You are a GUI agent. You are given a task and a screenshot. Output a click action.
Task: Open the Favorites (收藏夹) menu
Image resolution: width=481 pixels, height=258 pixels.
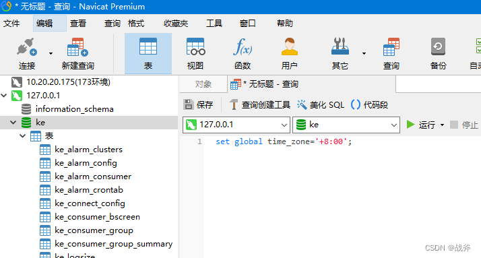pos(175,24)
